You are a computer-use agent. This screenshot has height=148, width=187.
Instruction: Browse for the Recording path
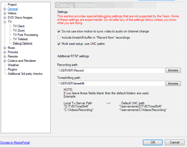pos(173,70)
